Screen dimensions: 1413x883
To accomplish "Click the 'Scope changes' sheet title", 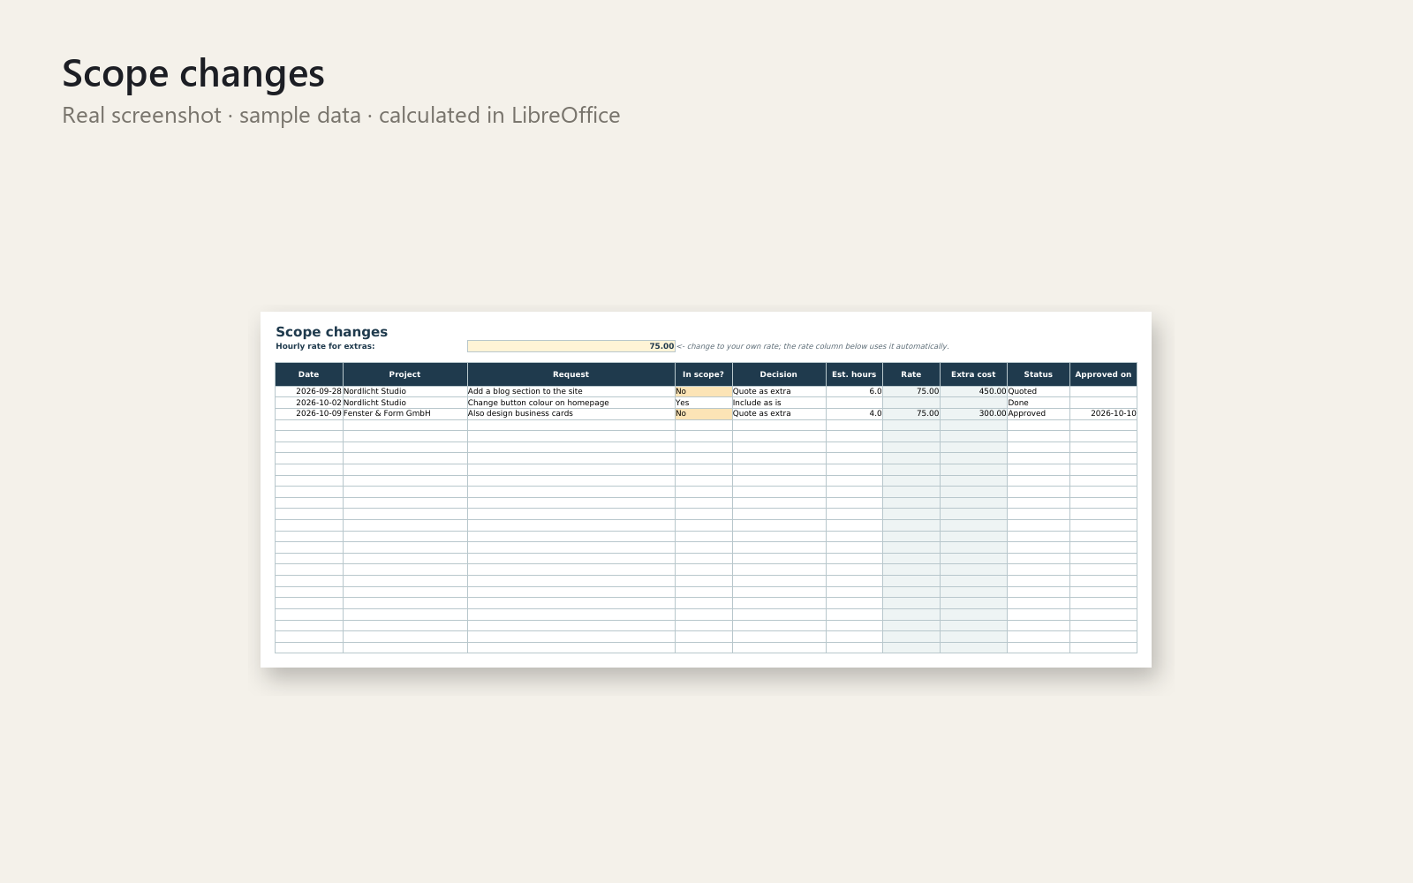I will pos(331,332).
